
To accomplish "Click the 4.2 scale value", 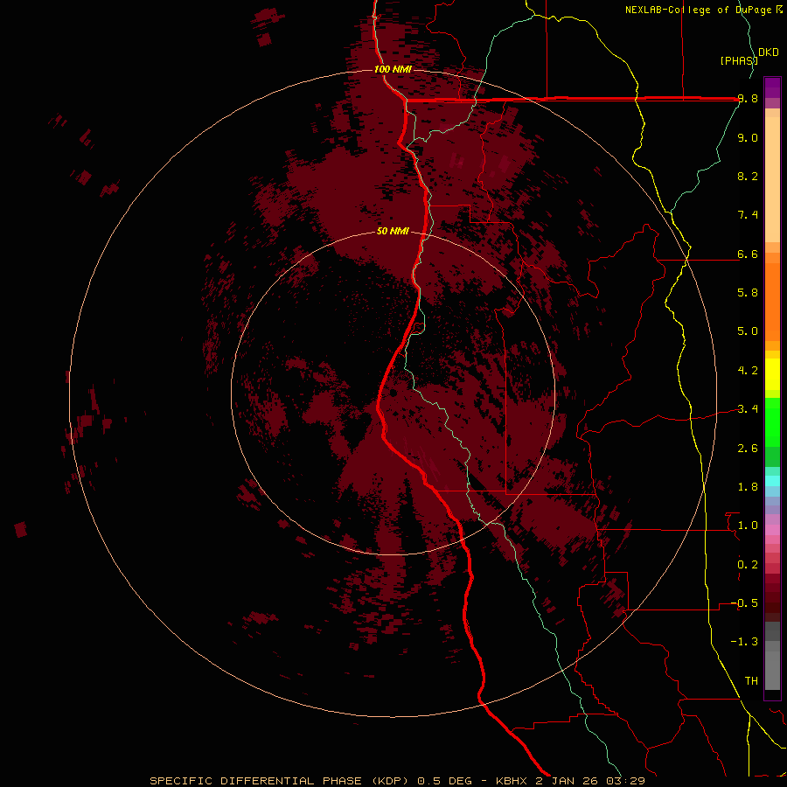I will coord(748,371).
